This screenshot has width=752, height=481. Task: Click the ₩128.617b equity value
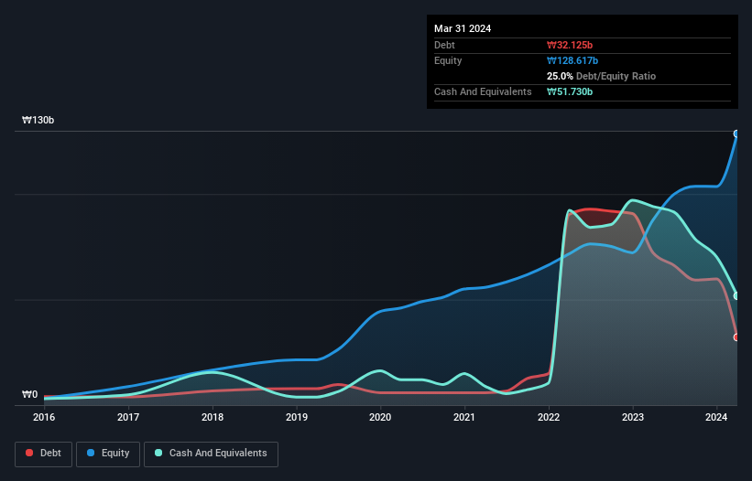[572, 60]
